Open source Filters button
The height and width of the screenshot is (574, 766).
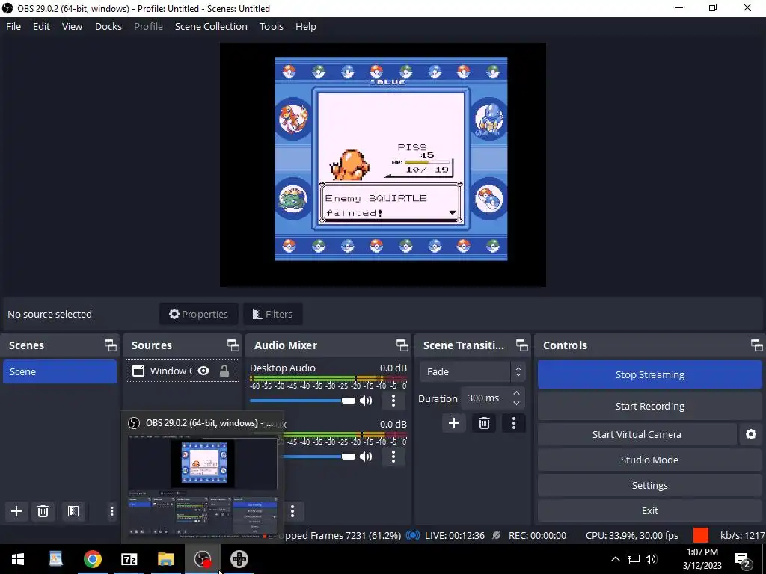[x=272, y=314]
